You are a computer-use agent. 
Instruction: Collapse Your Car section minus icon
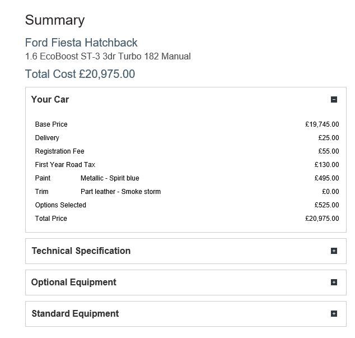334,100
